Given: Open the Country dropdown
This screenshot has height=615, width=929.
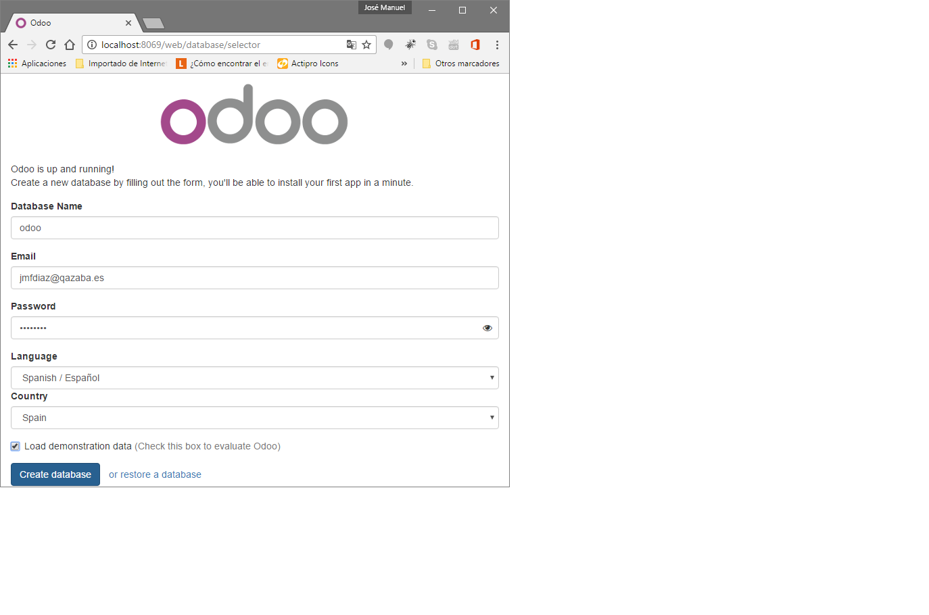Looking at the screenshot, I should (254, 418).
